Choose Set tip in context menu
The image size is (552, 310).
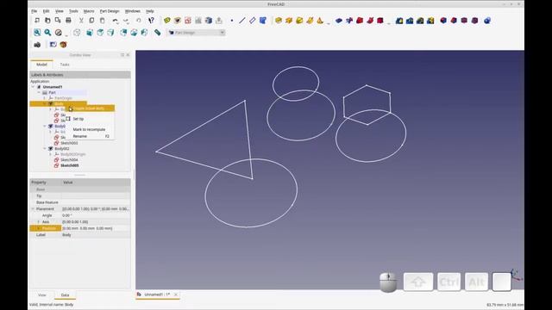click(x=78, y=119)
